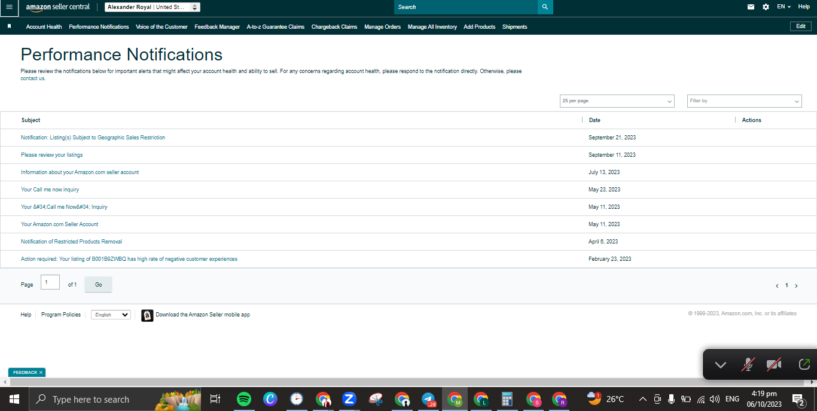Open the Windows Start menu
Viewport: 817px width, 411px height.
[x=14, y=399]
